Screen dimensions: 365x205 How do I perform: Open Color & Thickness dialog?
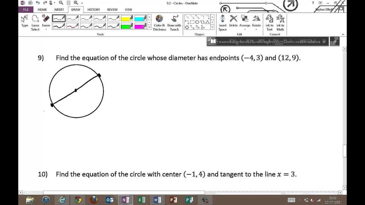[159, 23]
